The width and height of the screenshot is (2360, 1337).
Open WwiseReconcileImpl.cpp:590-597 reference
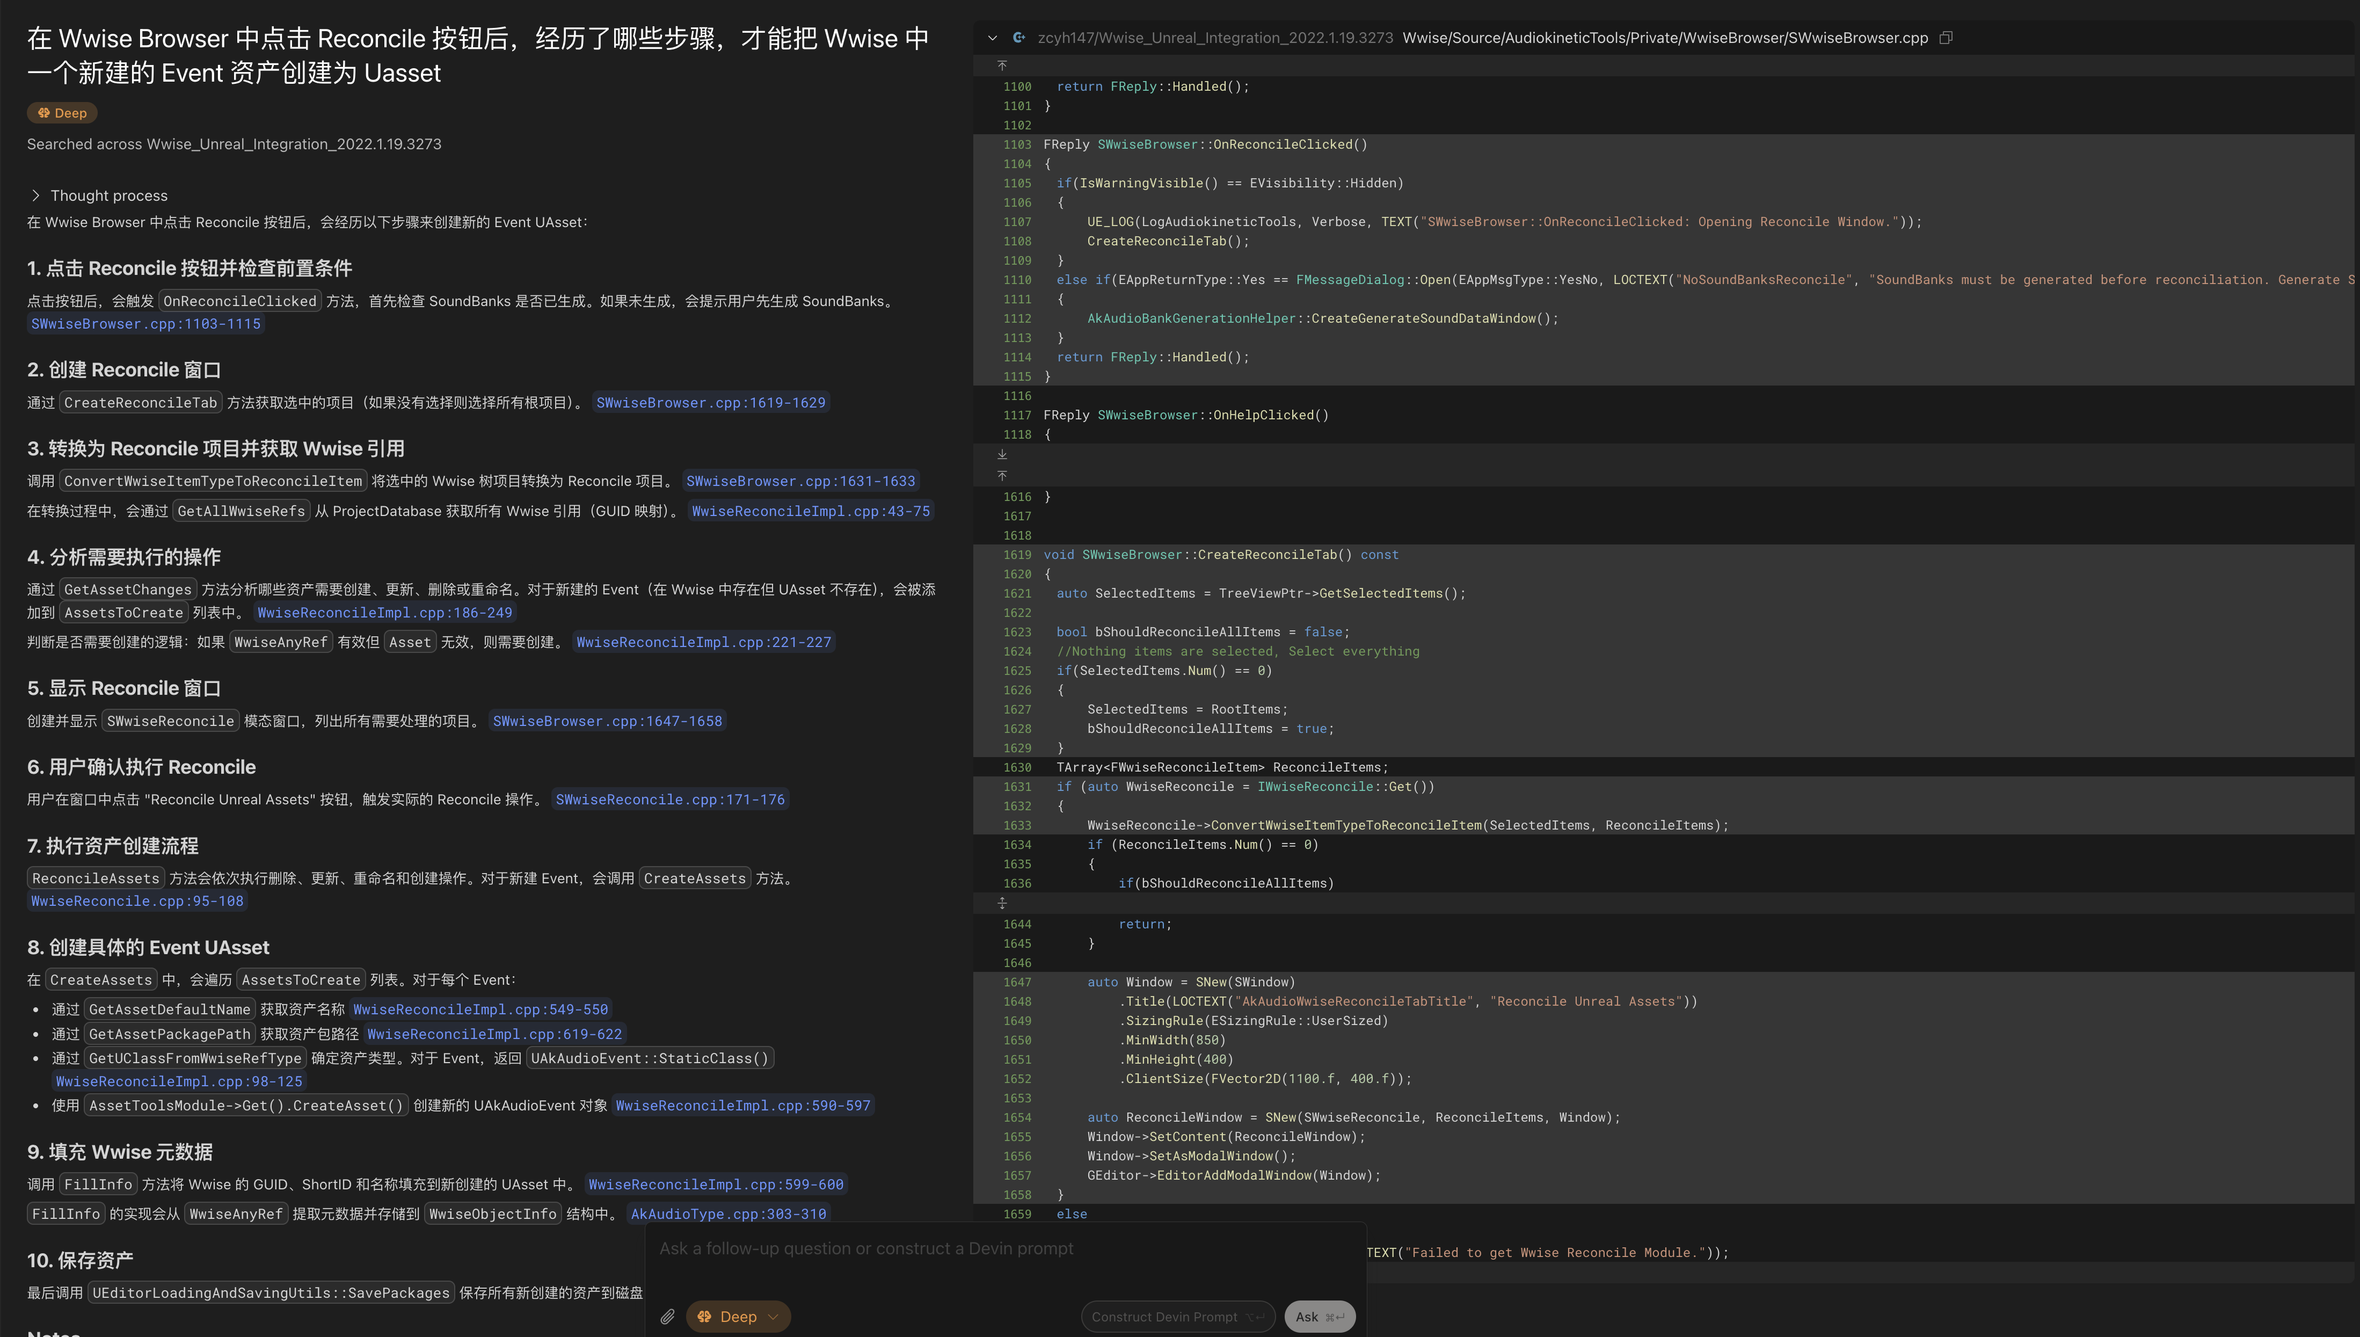pos(742,1106)
